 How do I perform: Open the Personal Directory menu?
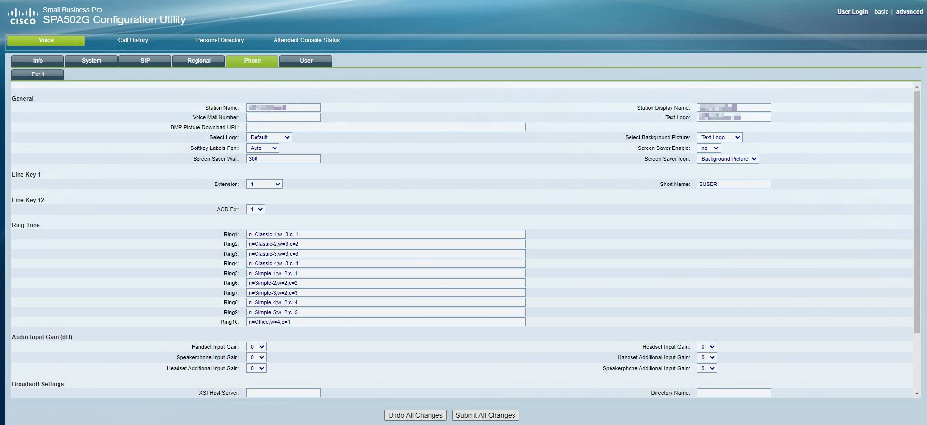(x=219, y=40)
